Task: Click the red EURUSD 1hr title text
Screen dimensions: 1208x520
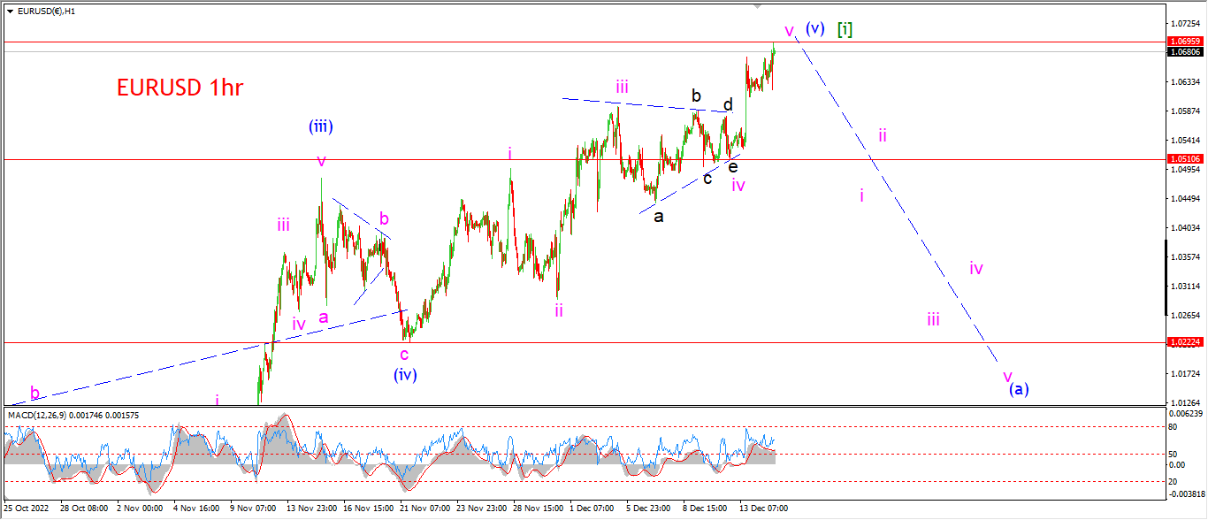Action: (180, 88)
